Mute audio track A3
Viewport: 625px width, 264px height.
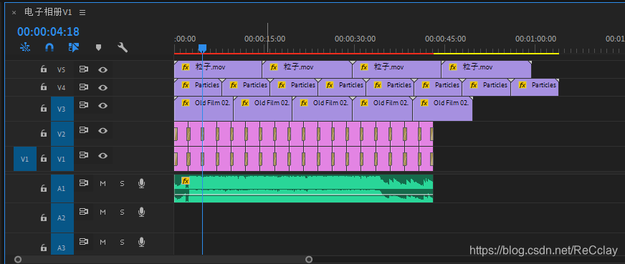(102, 242)
